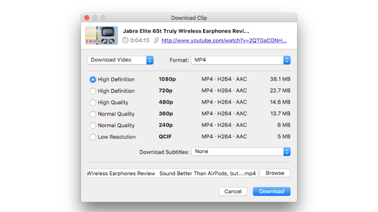378x212 pixels.
Task: Click 'MP4 · H264 · AAC' in the QCIF row
Action: (224, 137)
